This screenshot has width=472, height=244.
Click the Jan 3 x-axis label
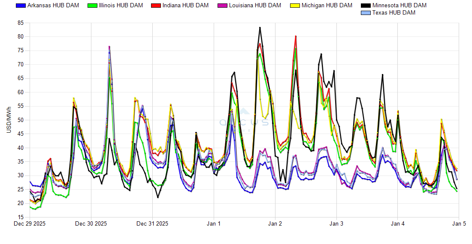pyautogui.click(x=336, y=223)
